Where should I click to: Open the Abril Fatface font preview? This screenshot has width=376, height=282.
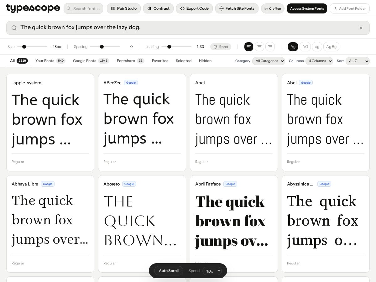[234, 221]
